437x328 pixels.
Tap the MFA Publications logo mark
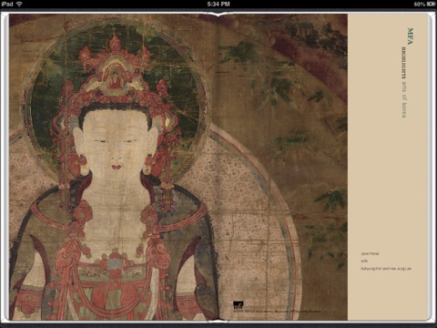point(239,305)
